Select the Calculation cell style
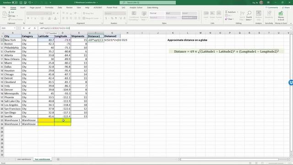The height and width of the screenshot is (165, 293). coord(173,17)
